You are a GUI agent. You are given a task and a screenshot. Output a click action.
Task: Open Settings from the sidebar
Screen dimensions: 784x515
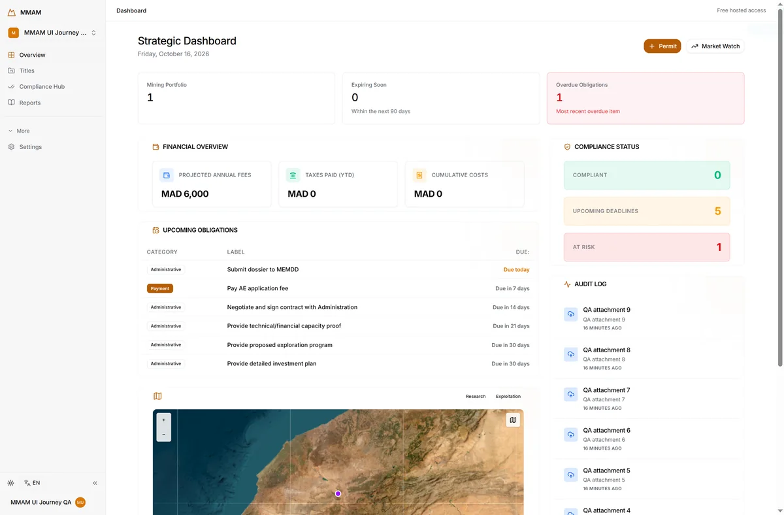click(x=52, y=147)
